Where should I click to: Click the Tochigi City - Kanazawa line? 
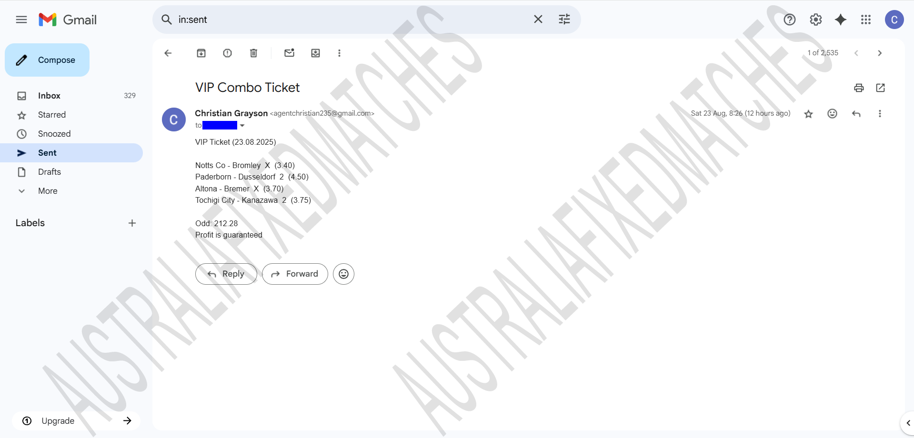253,200
